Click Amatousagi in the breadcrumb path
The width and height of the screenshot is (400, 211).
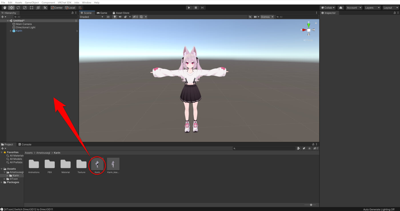click(43, 153)
